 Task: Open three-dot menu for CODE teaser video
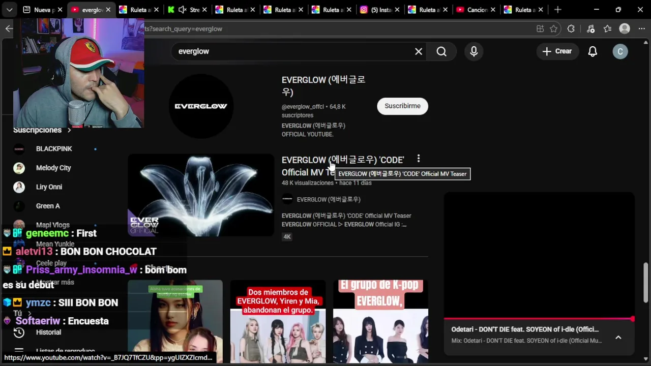[419, 159]
